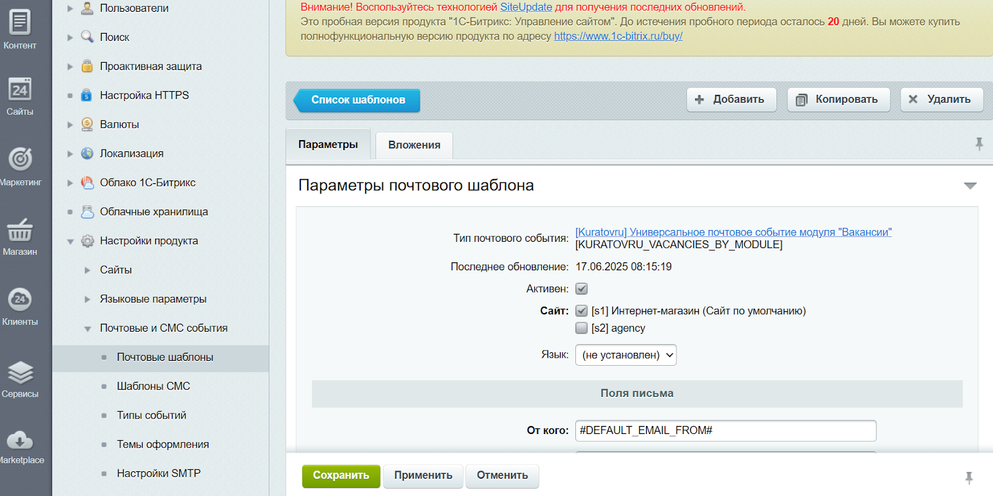Viewport: 993px width, 496px height.
Task: Open the Магазин basket icon
Action: (x=20, y=230)
